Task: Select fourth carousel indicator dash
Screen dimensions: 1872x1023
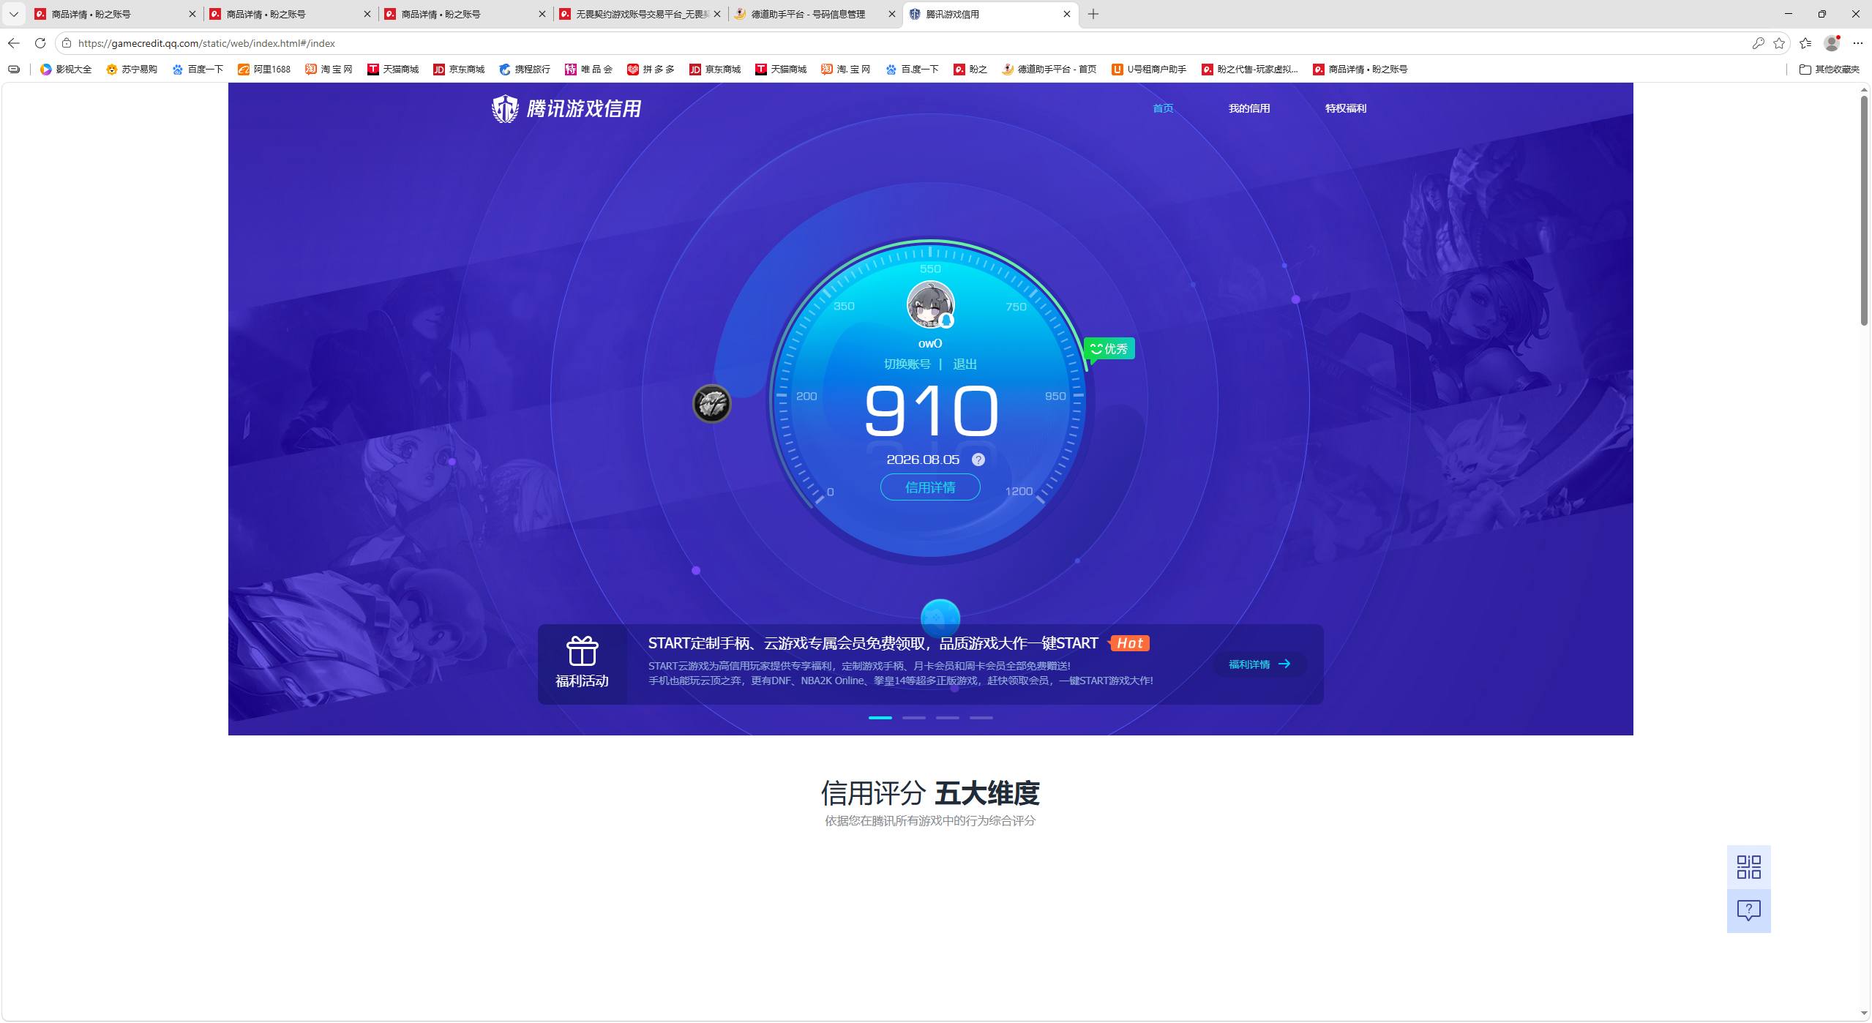Action: 981,718
